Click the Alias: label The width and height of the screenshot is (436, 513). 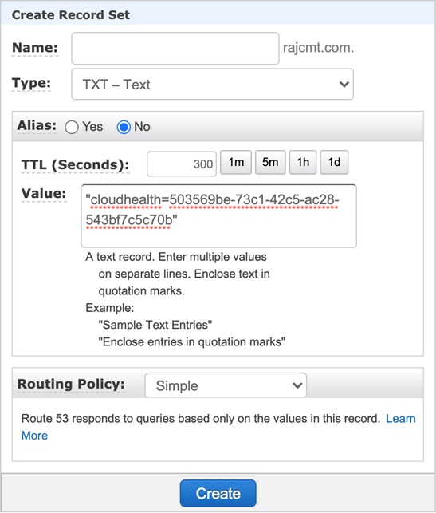(37, 125)
